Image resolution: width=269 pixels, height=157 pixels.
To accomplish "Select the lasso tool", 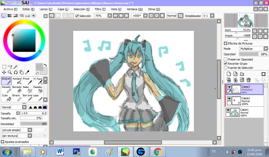I will (10, 67).
